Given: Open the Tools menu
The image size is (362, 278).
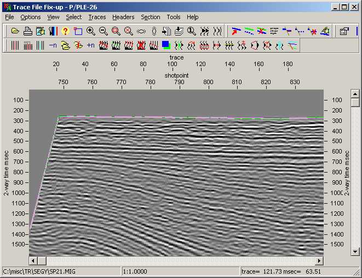Looking at the screenshot, I should point(174,17).
